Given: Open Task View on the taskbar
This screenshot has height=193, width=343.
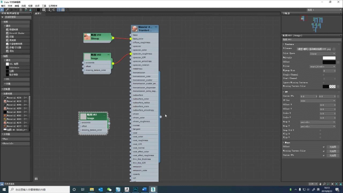Looking at the screenshot, I should pos(83,190).
